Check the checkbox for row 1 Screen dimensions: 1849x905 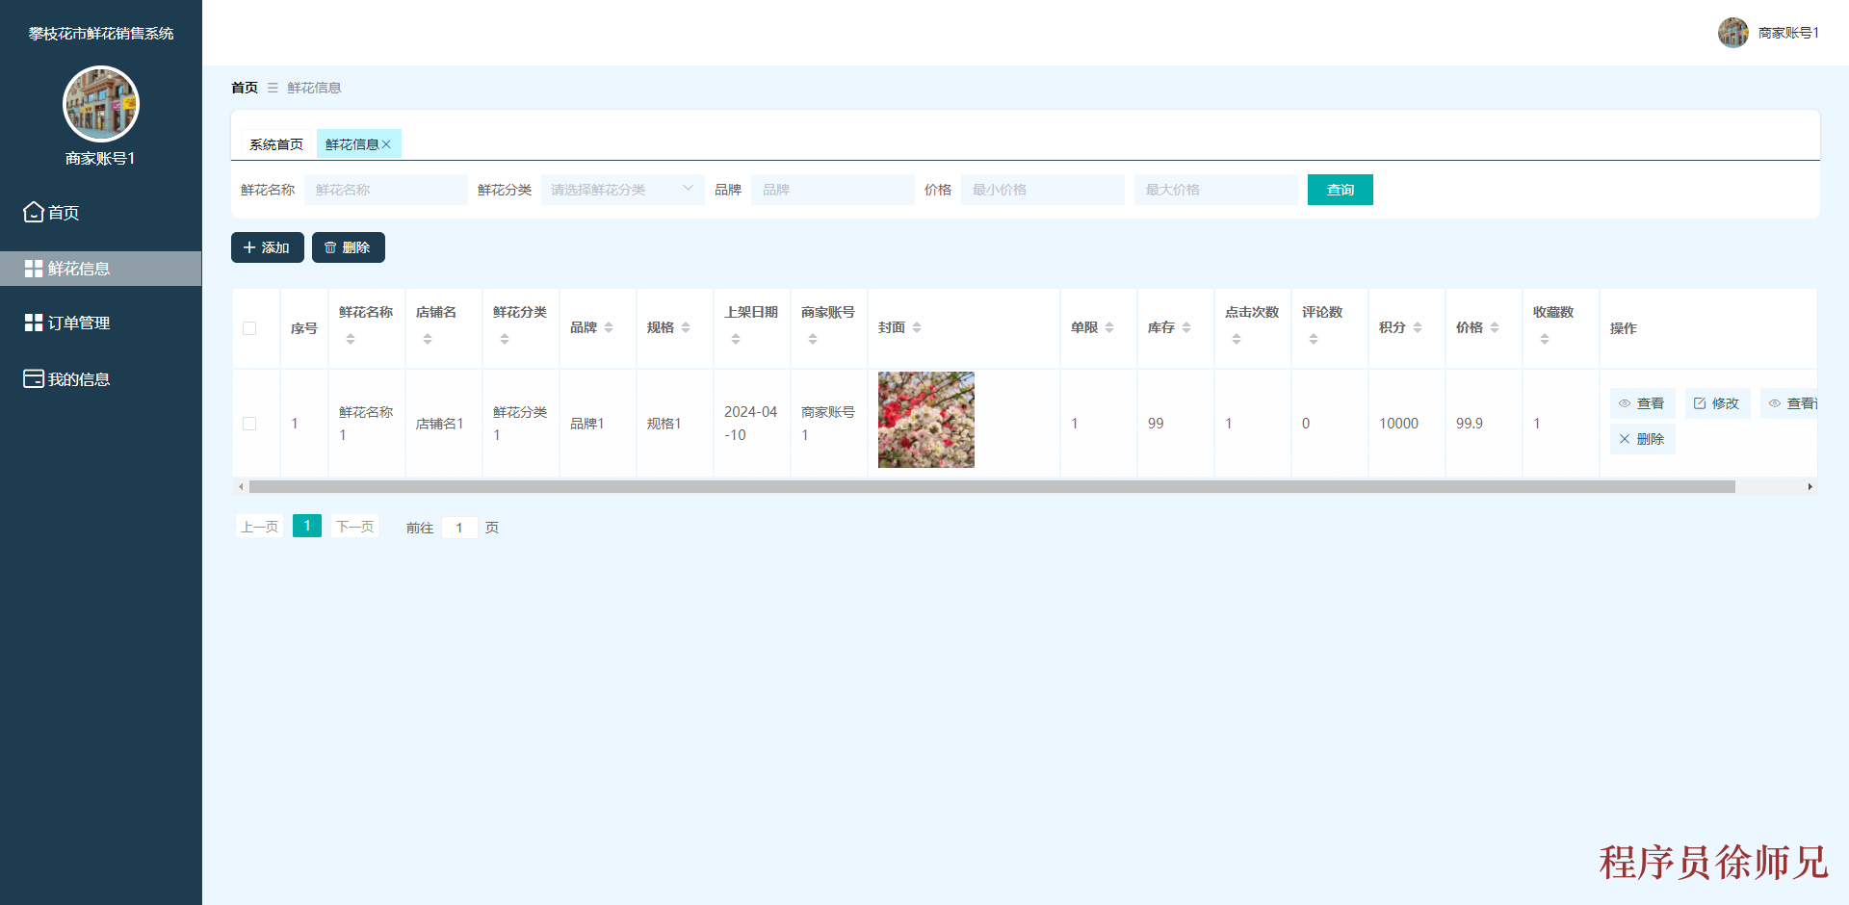coord(250,424)
